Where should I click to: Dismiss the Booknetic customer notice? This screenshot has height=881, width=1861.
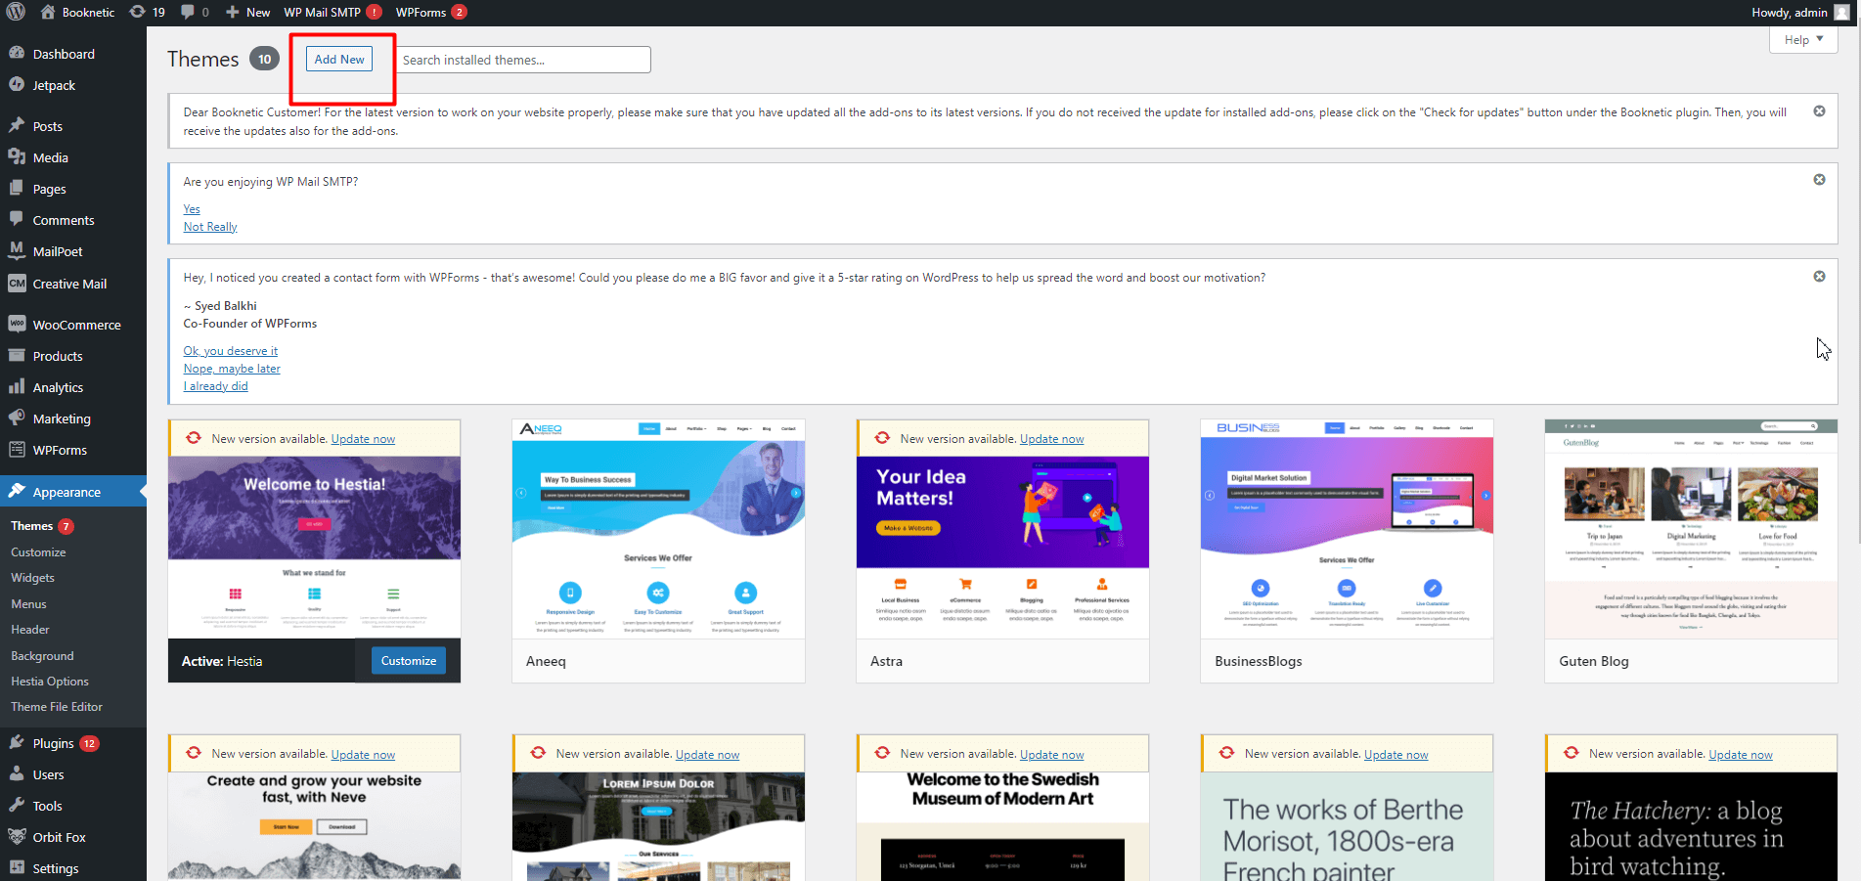(1819, 111)
